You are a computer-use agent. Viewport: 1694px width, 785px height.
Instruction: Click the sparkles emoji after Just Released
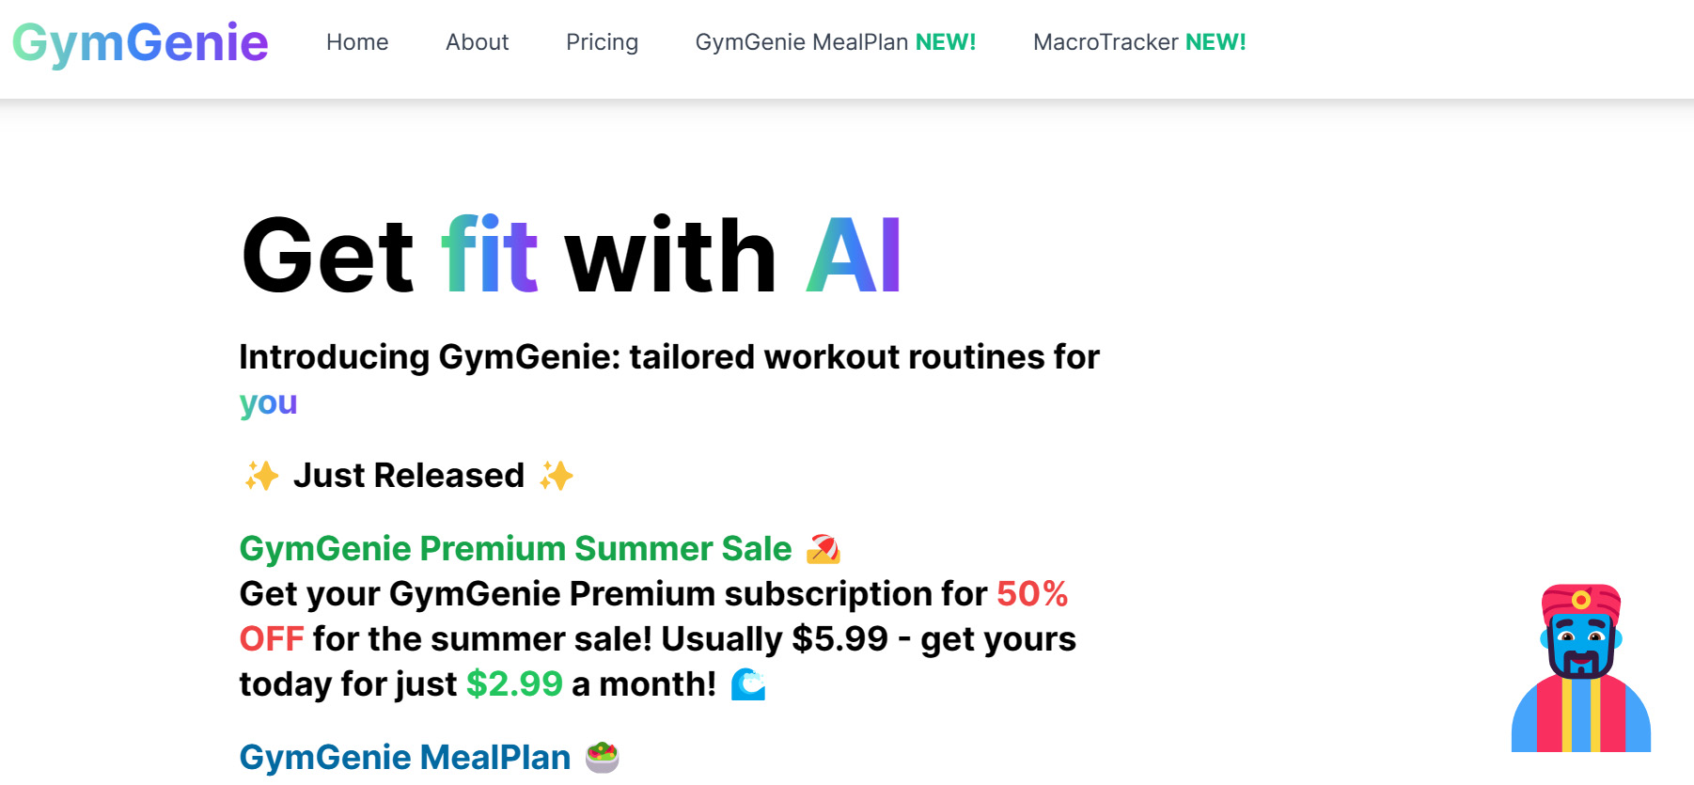tap(557, 476)
